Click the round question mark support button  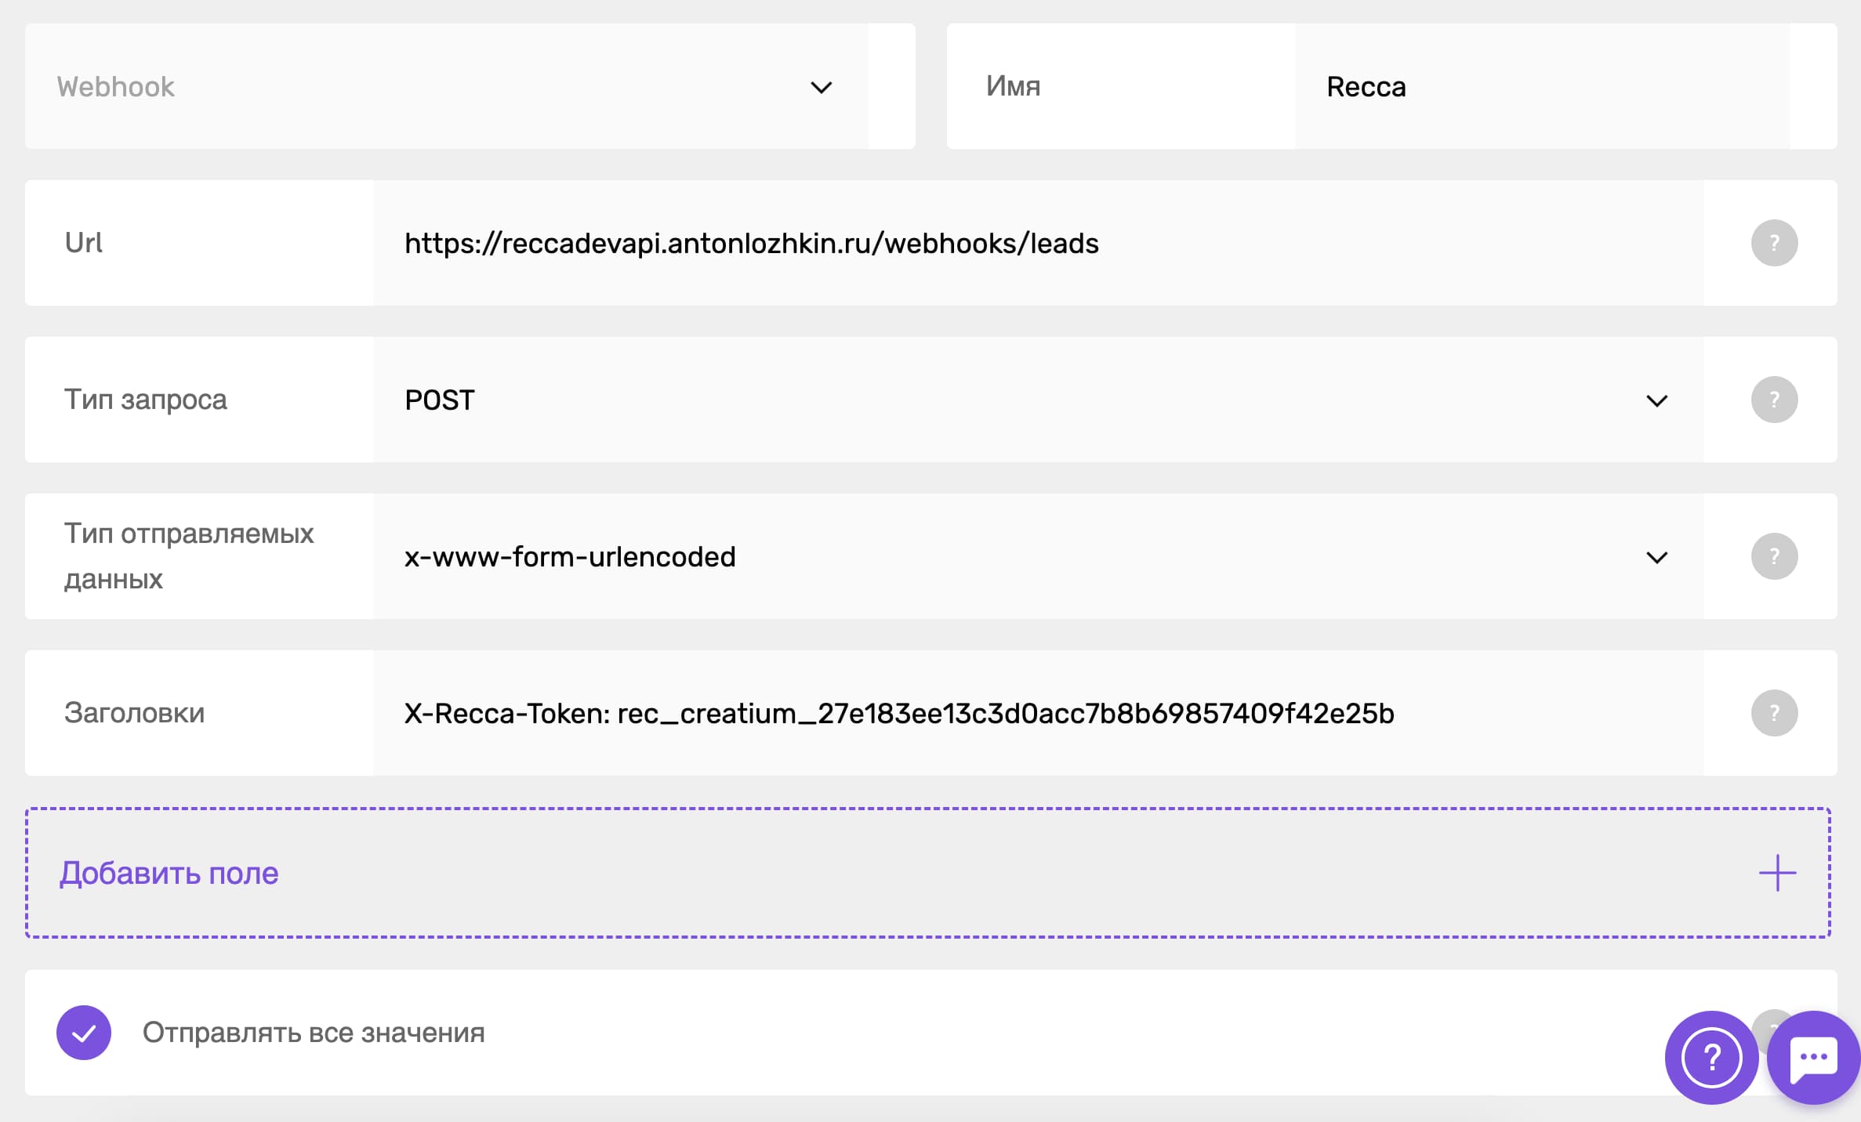pos(1710,1058)
